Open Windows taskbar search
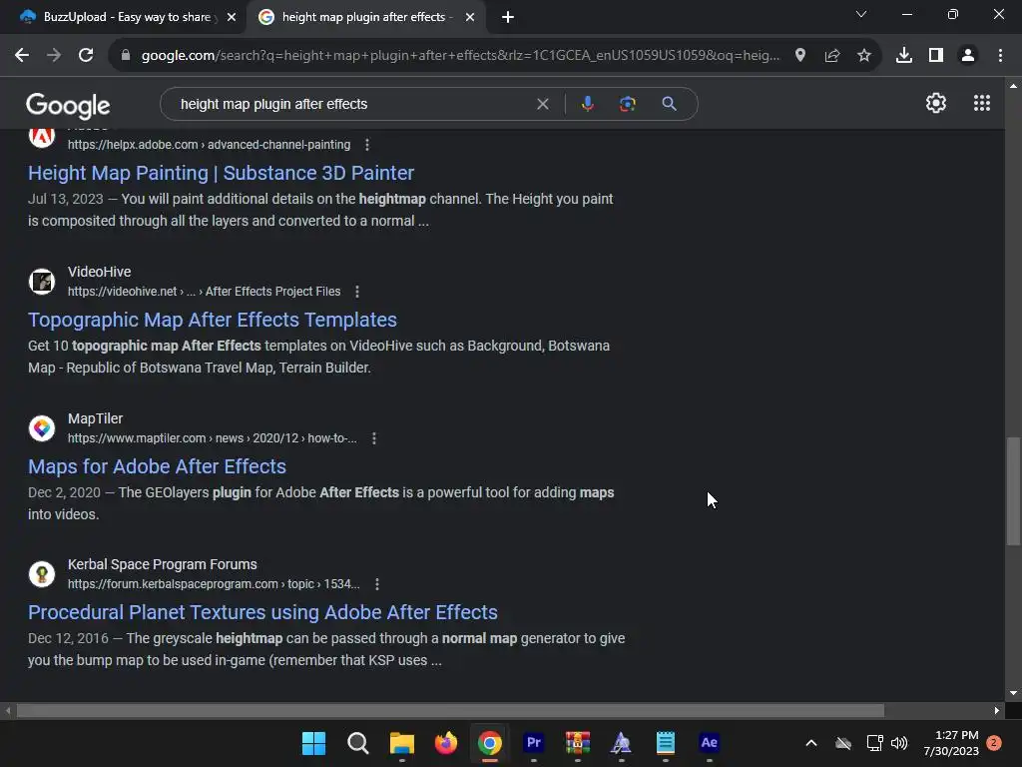Image resolution: width=1022 pixels, height=767 pixels. point(358,743)
